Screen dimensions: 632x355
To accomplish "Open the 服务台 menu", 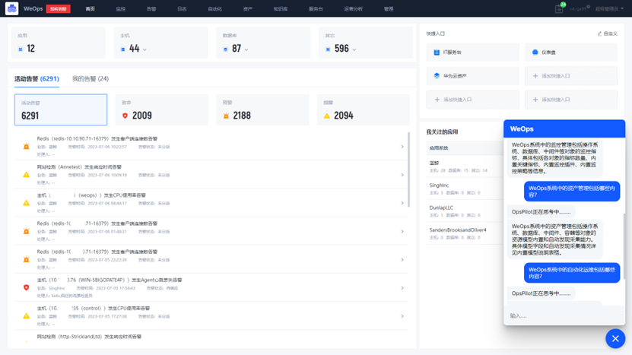I will pos(316,9).
